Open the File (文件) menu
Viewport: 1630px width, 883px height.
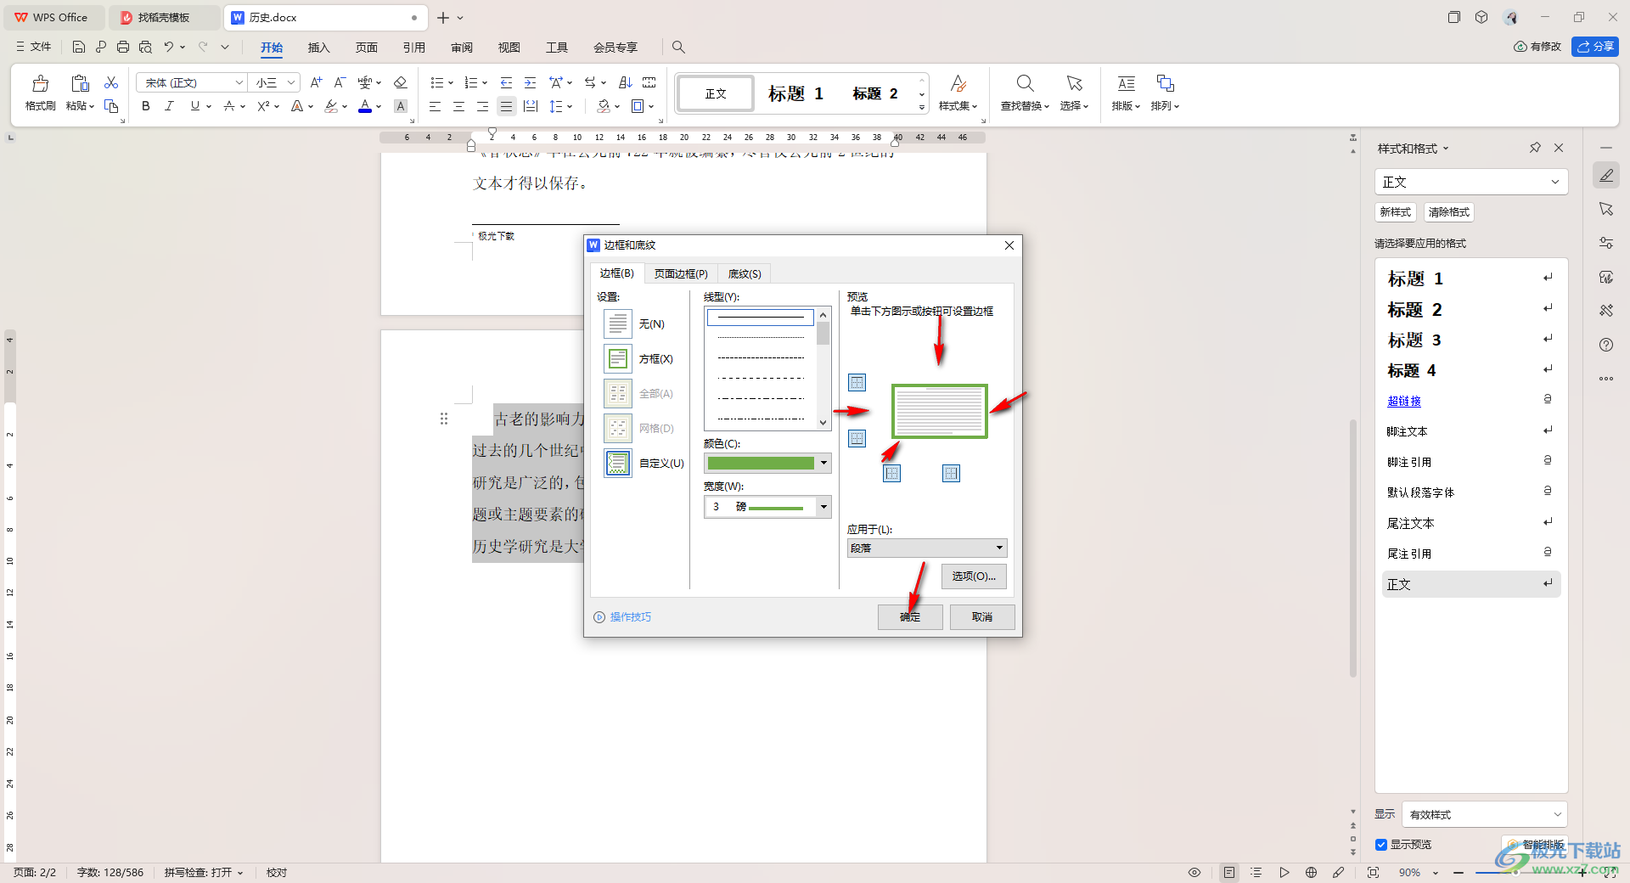[x=34, y=47]
